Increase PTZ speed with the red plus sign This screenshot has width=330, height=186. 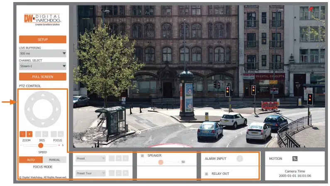coord(59,145)
